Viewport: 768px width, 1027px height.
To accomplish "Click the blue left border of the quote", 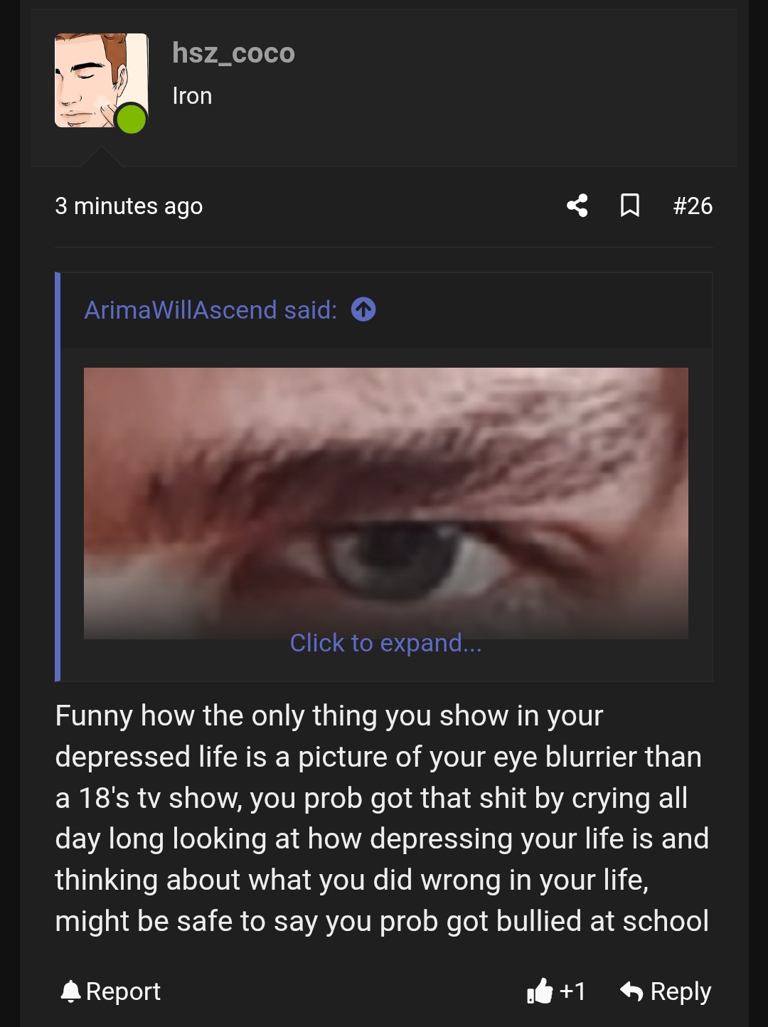I will pyautogui.click(x=58, y=477).
